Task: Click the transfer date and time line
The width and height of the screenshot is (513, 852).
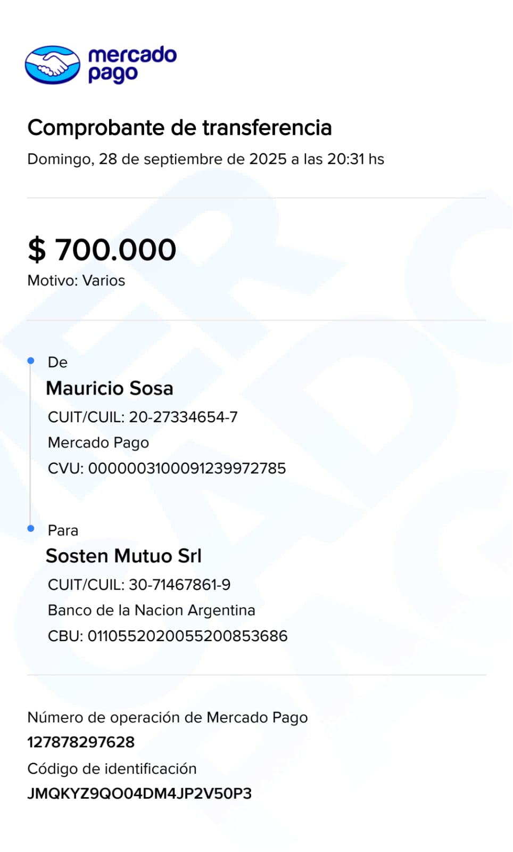Action: tap(205, 159)
